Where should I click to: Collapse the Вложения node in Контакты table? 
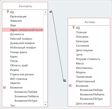click(4, 87)
